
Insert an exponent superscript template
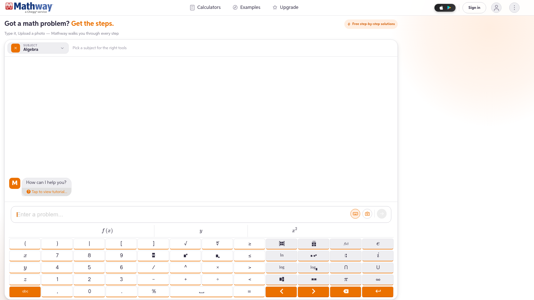[x=186, y=256]
